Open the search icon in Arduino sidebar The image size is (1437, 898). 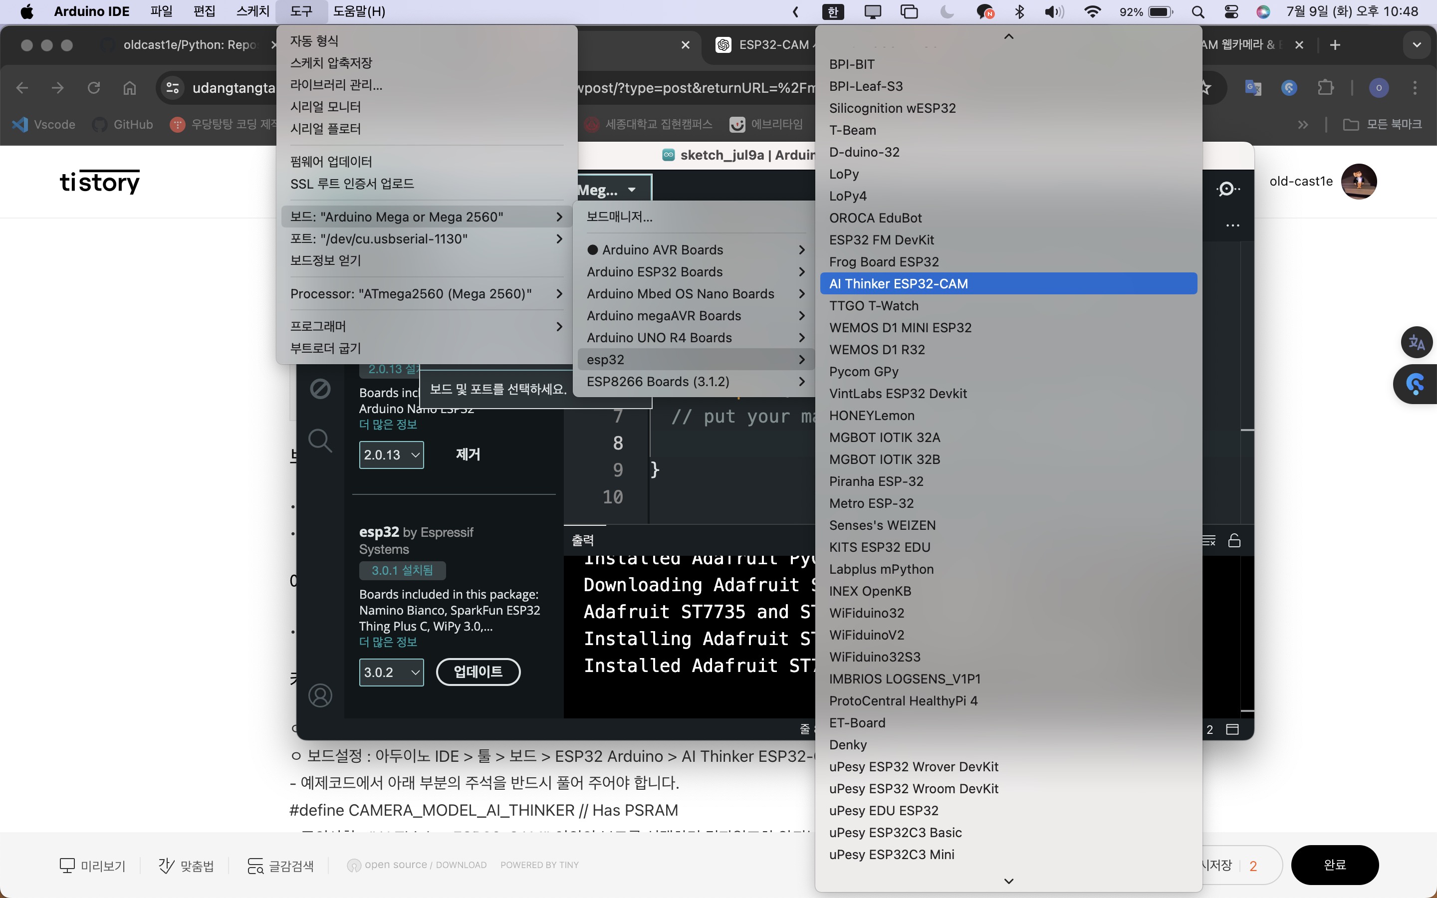(320, 441)
